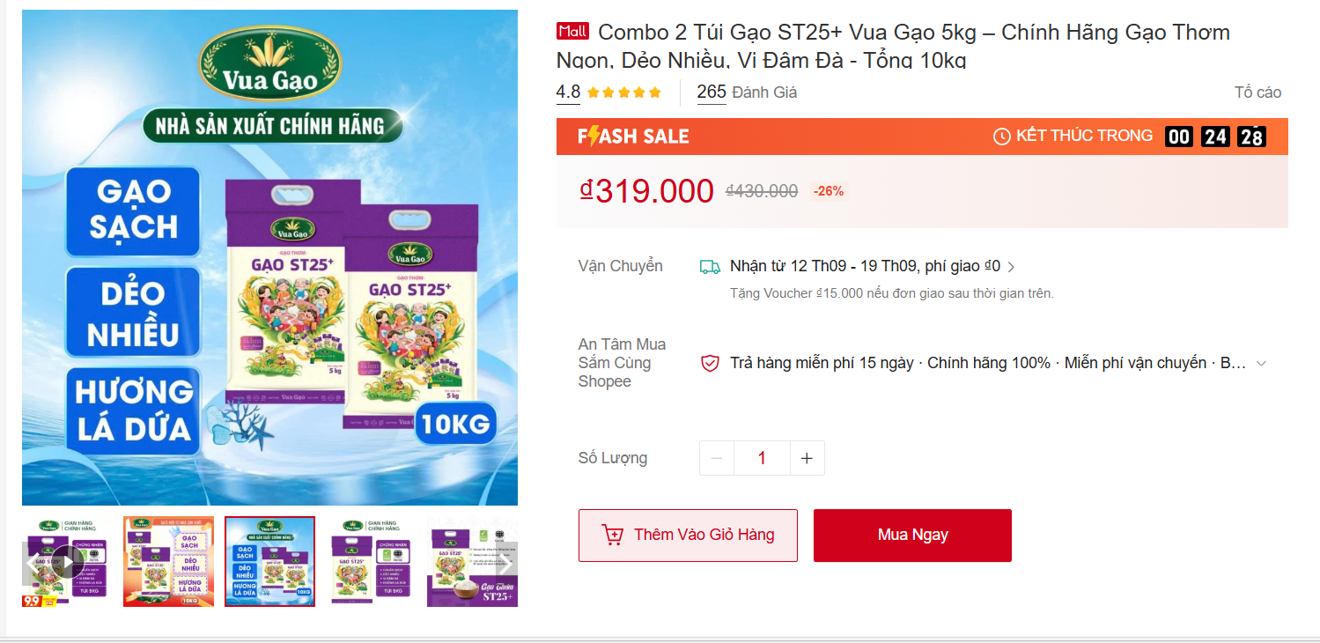Open shipping details via the arrow after phí giao
This screenshot has height=643, width=1320.
tap(1011, 265)
